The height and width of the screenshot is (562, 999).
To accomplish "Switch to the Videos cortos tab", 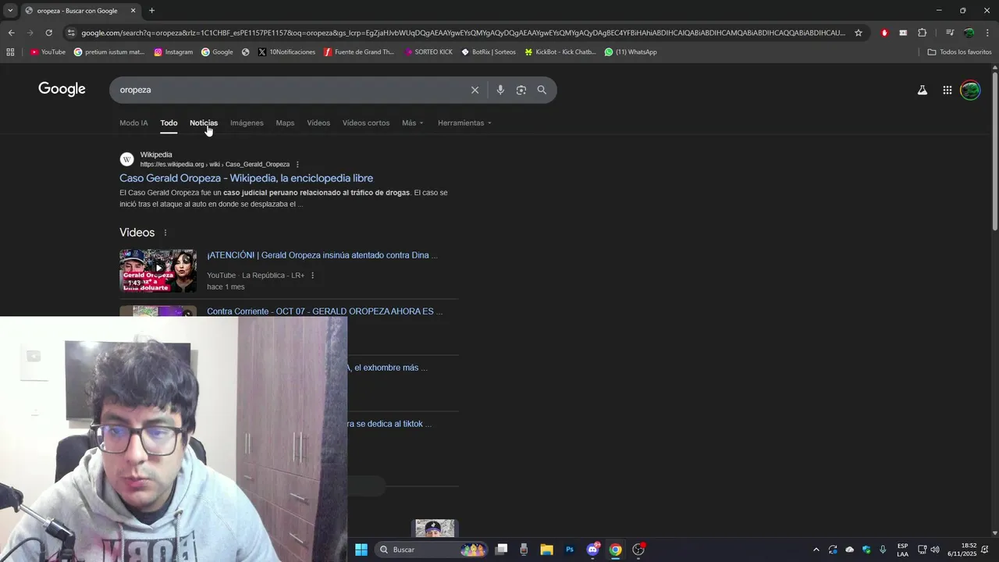I will coord(366,123).
